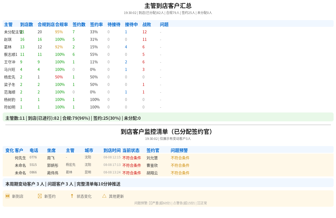Click the 战败 column header
336x218 pixels.
pyautogui.click(x=147, y=24)
